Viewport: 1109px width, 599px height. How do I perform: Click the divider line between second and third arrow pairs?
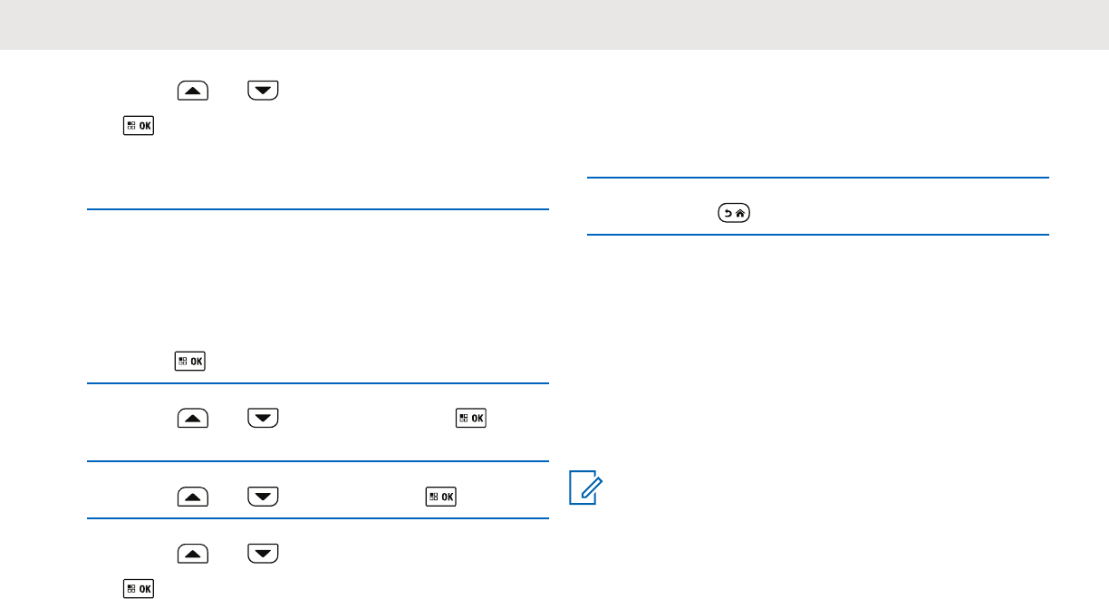point(317,462)
